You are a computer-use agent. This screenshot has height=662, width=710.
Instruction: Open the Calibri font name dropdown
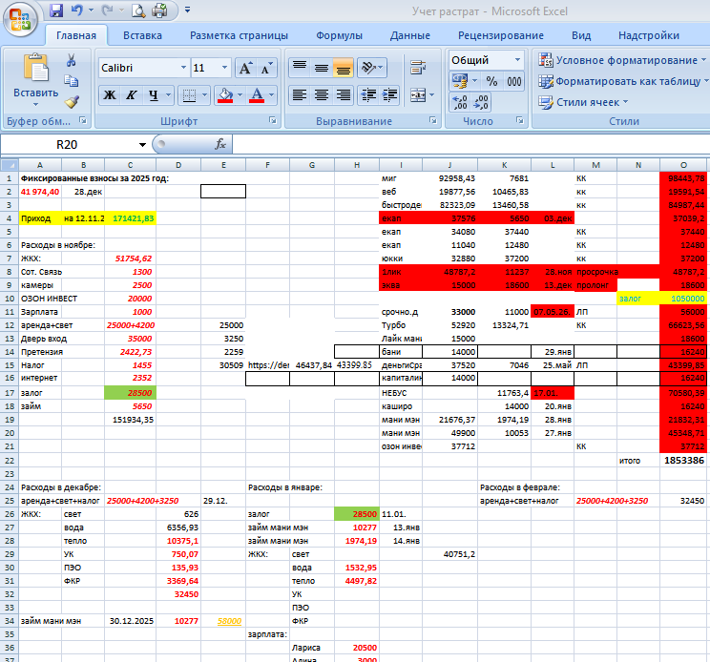(183, 69)
